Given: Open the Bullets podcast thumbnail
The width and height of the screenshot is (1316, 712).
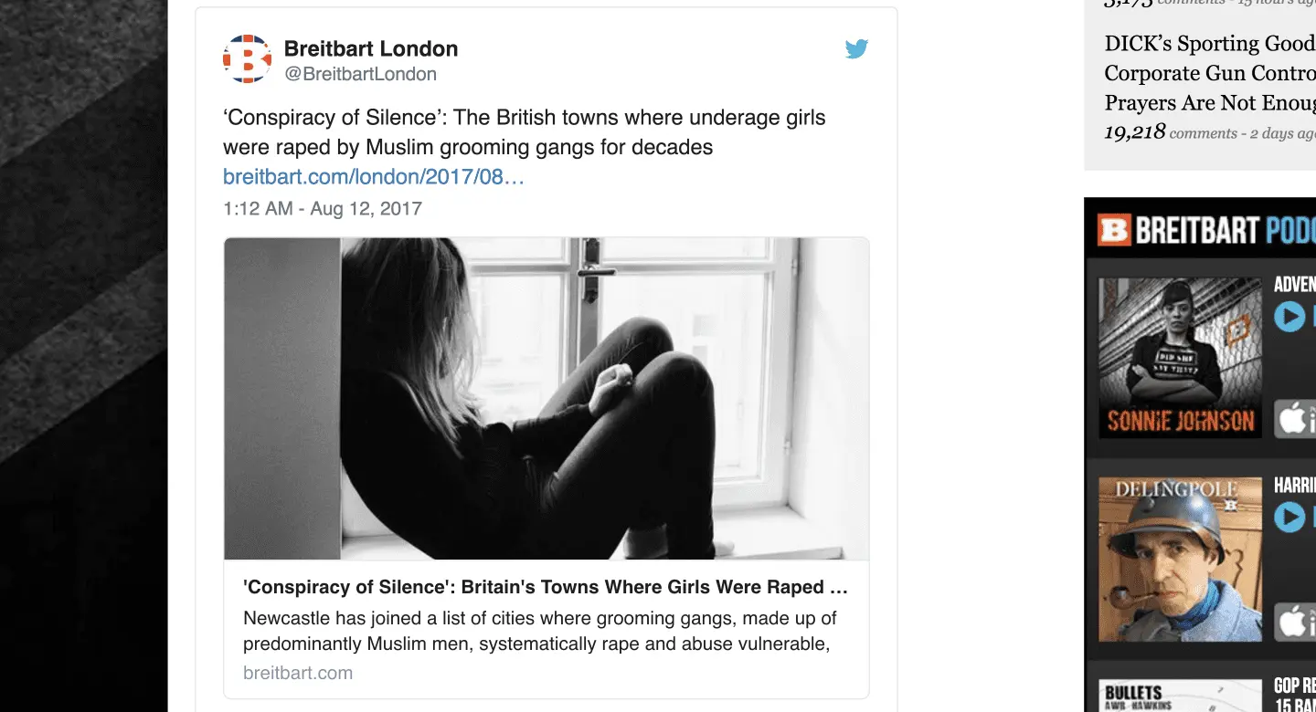Looking at the screenshot, I should pyautogui.click(x=1180, y=695).
